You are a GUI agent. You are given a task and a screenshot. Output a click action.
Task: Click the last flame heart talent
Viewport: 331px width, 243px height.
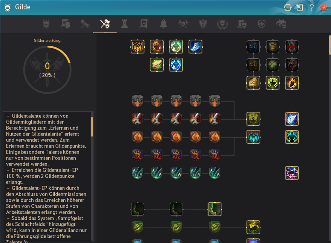pyautogui.click(x=215, y=137)
